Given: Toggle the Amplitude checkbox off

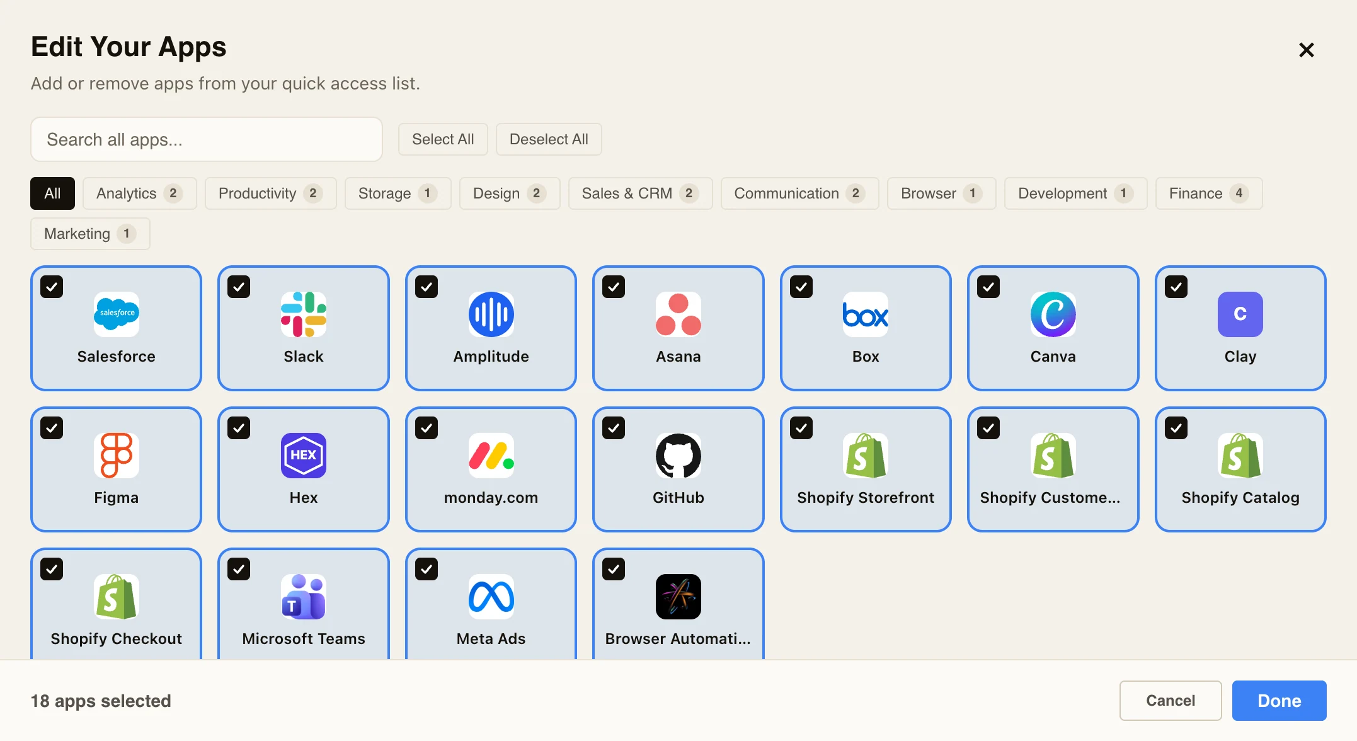Looking at the screenshot, I should (x=427, y=287).
